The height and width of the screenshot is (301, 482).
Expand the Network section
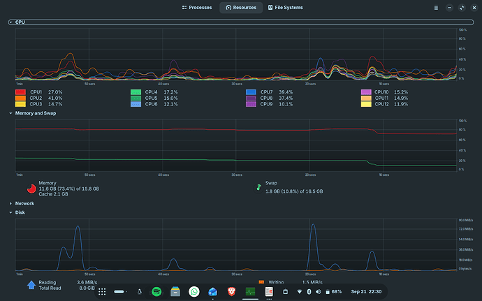pos(10,203)
